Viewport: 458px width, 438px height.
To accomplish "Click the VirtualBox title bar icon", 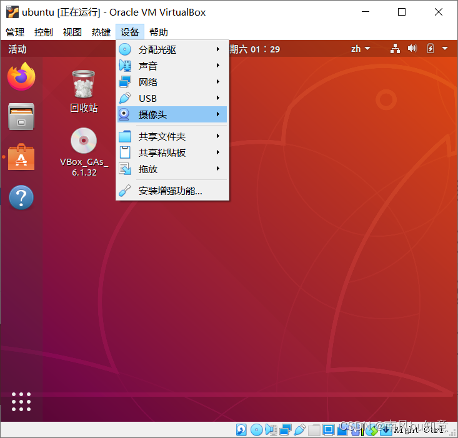I will 12,12.
